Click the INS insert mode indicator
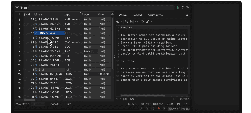Viewport: 251px width, 113px height. 132,99
